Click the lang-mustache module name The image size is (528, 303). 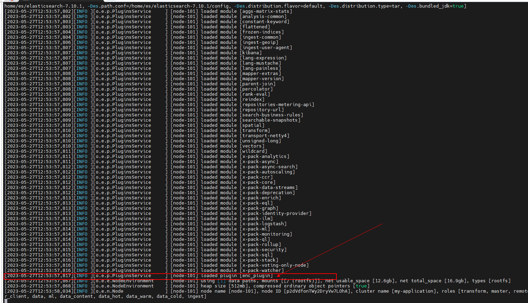[x=260, y=63]
